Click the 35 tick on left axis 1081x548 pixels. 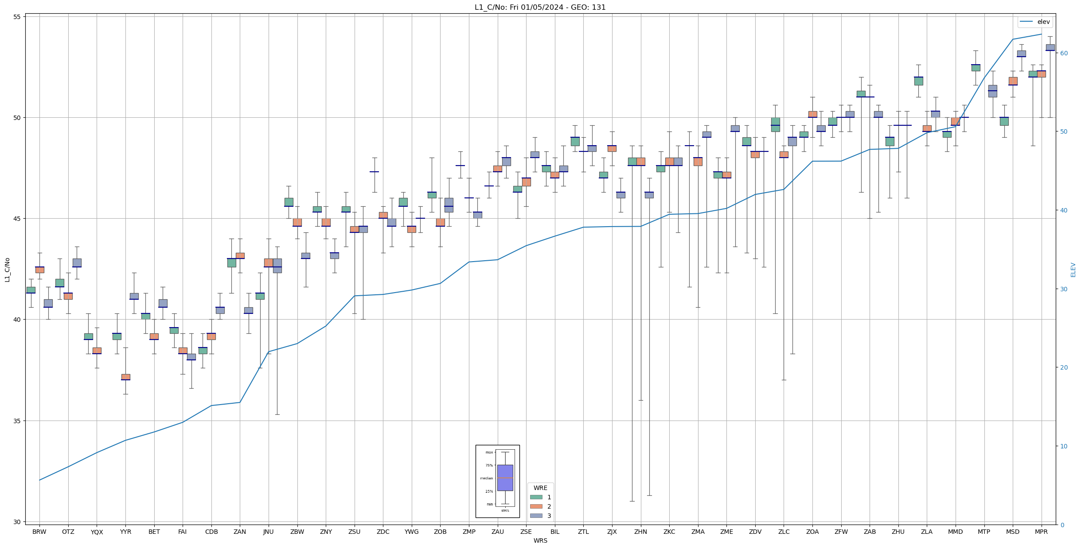pos(18,421)
